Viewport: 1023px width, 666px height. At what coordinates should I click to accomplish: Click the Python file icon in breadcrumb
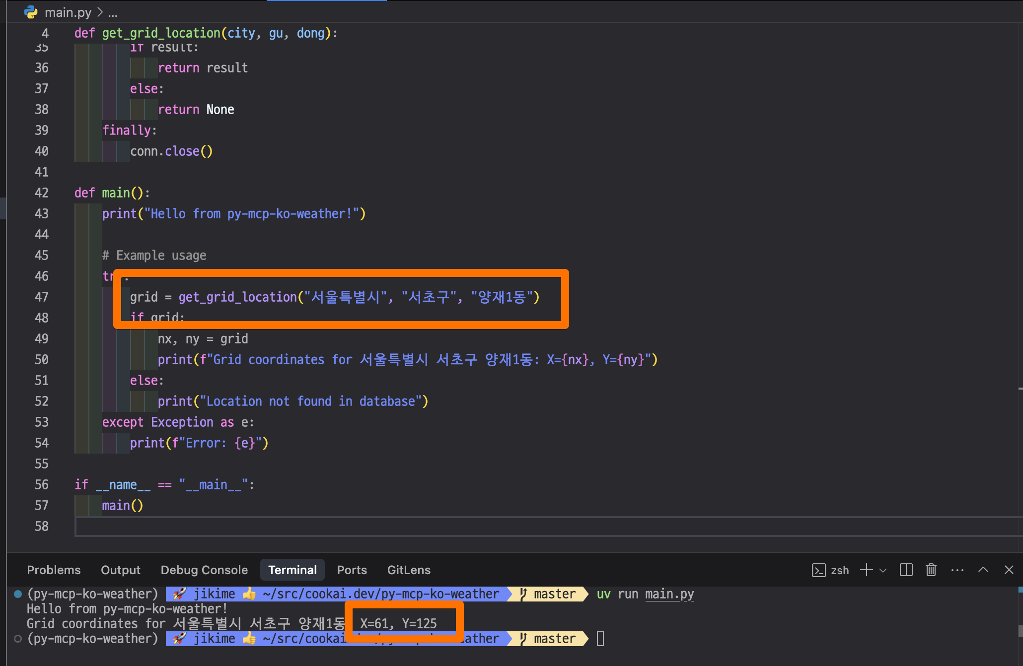pyautogui.click(x=31, y=12)
